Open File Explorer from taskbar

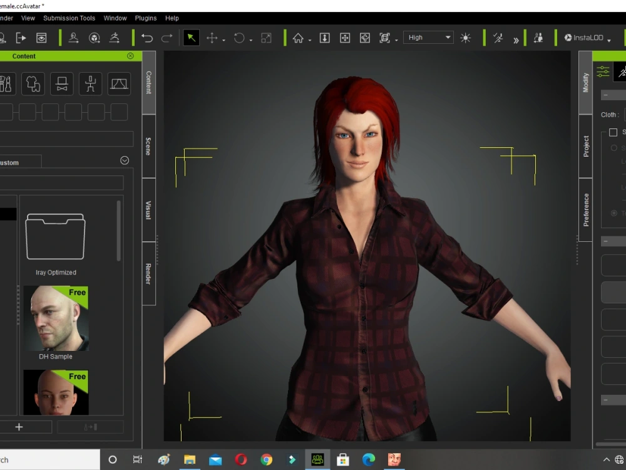pos(190,459)
